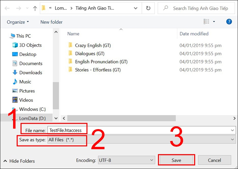This screenshot has width=238, height=169.
Task: Click the horizontal scroll right arrow
Action: tap(234, 118)
